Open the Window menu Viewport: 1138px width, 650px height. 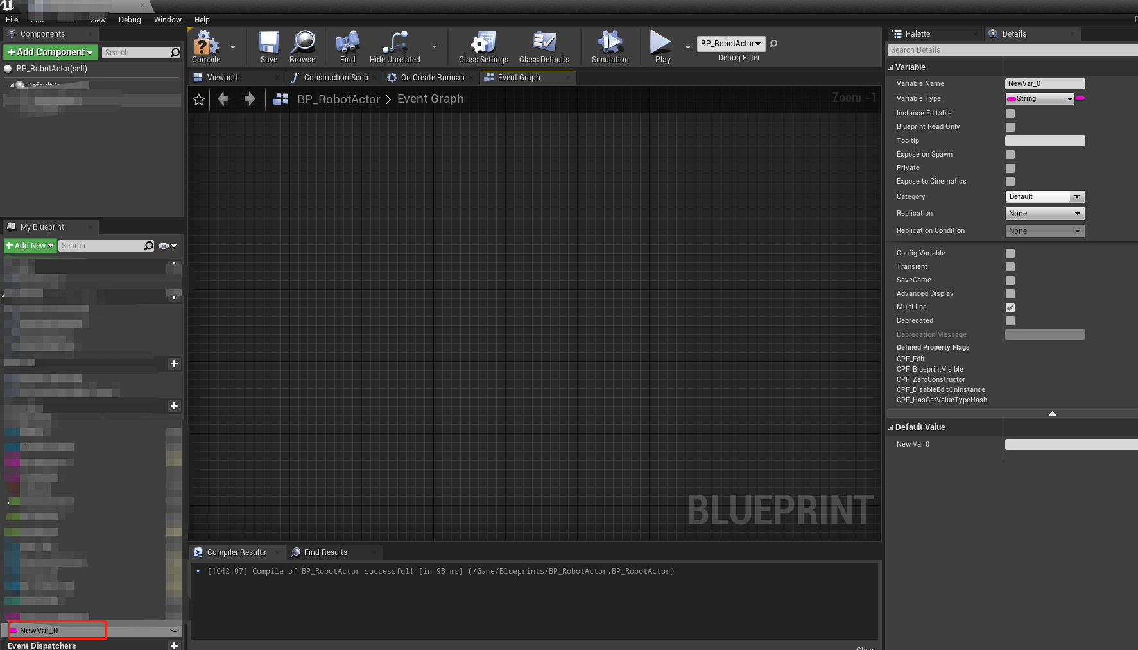click(168, 20)
